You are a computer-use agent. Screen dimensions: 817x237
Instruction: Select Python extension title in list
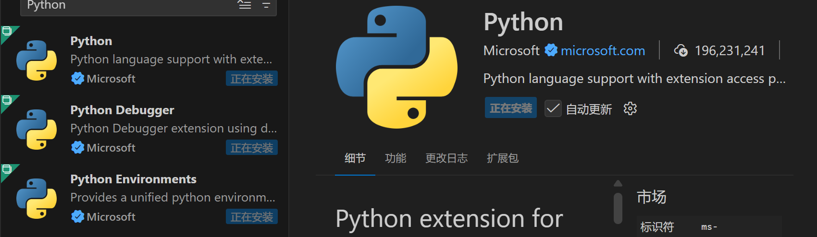pyautogui.click(x=91, y=41)
